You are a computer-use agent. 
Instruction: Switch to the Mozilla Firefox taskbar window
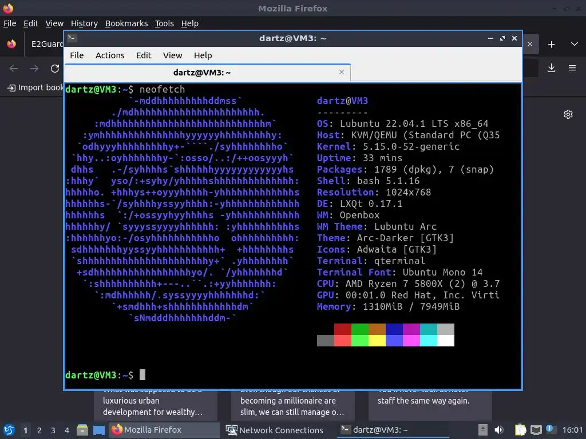164,430
